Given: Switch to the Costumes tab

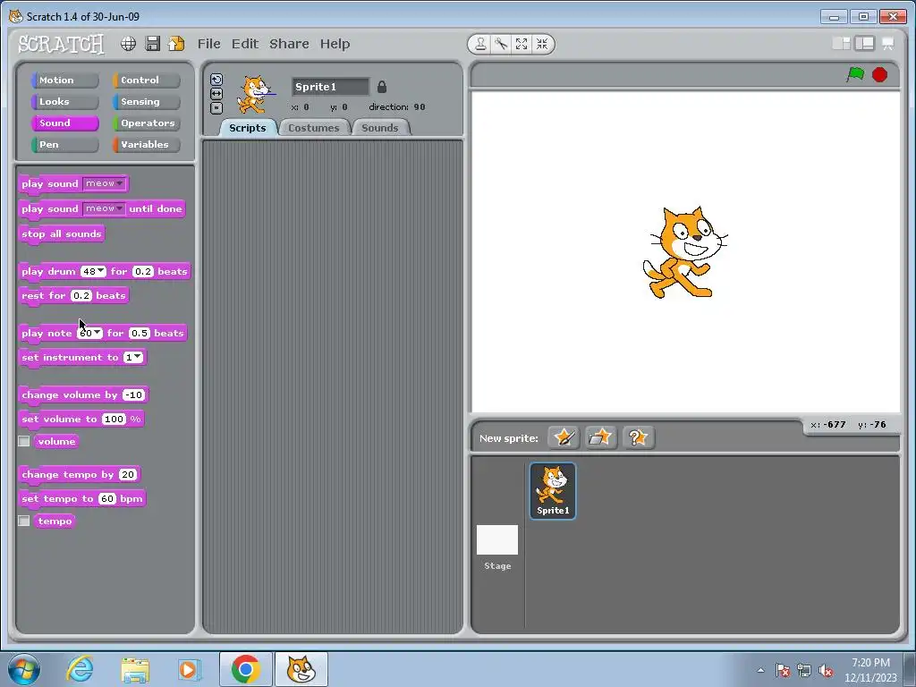Looking at the screenshot, I should tap(314, 128).
